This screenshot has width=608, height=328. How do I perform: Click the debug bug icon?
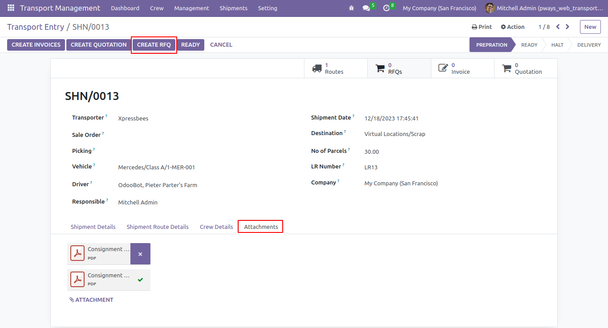pos(352,8)
